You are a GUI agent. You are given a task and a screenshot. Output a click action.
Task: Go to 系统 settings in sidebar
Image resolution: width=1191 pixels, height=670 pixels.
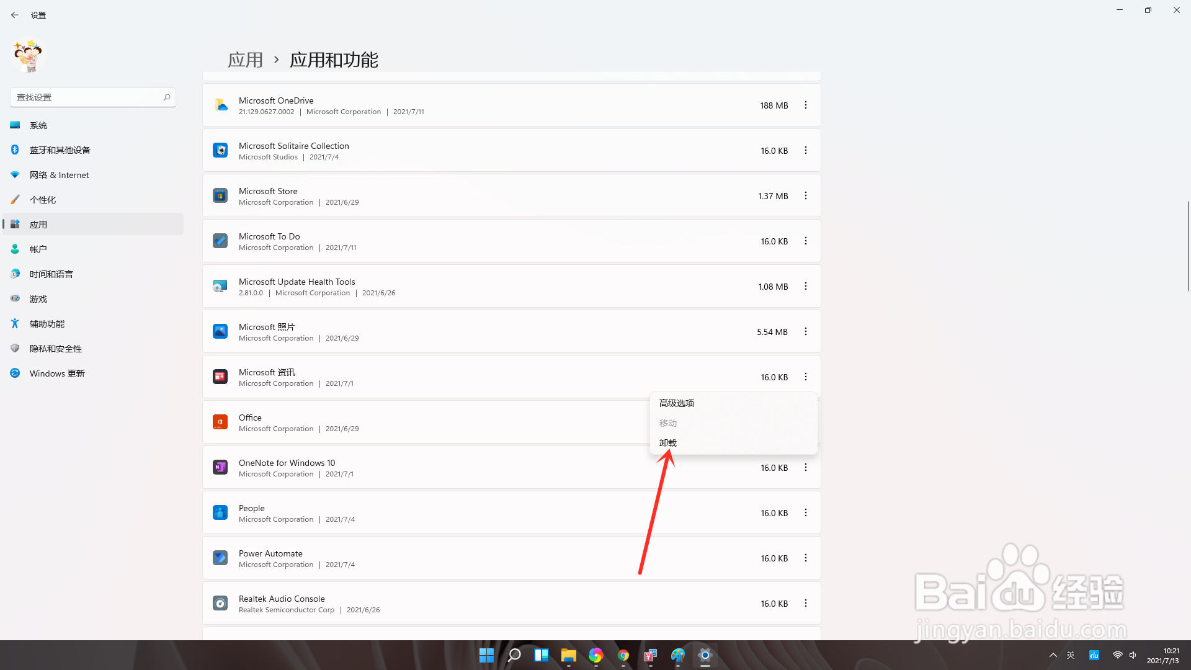(93, 125)
